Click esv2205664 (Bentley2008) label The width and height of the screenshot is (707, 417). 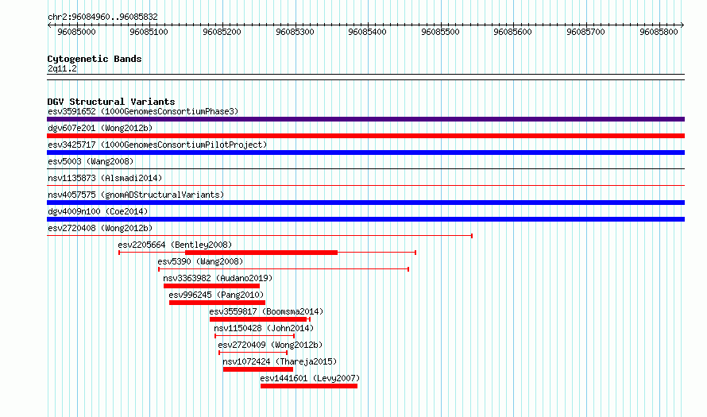(x=175, y=245)
